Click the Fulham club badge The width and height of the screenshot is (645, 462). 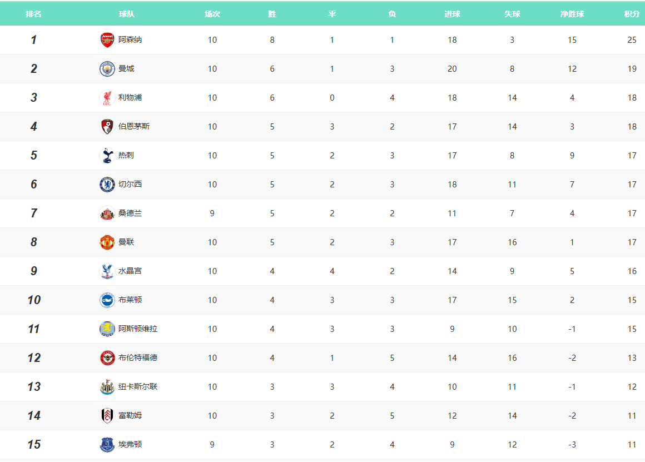coord(107,416)
